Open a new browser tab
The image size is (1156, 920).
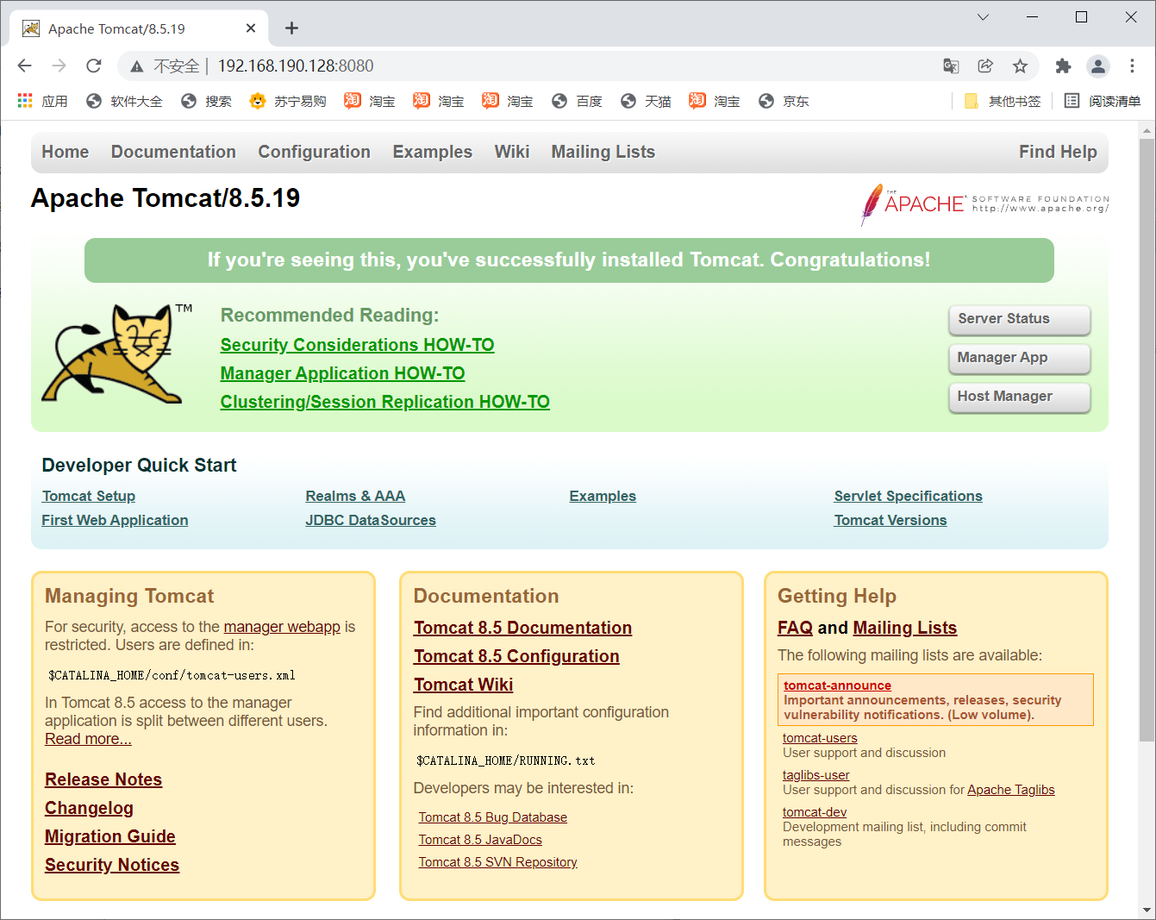(x=291, y=28)
